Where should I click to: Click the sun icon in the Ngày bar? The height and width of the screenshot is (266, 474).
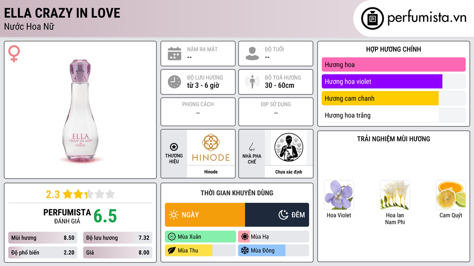174,215
